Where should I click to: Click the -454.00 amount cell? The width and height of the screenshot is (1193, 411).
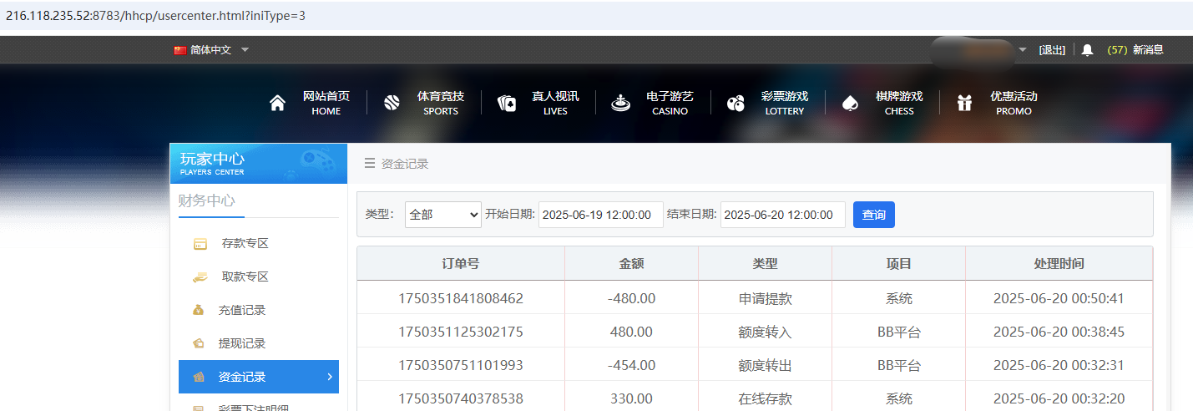coord(631,365)
